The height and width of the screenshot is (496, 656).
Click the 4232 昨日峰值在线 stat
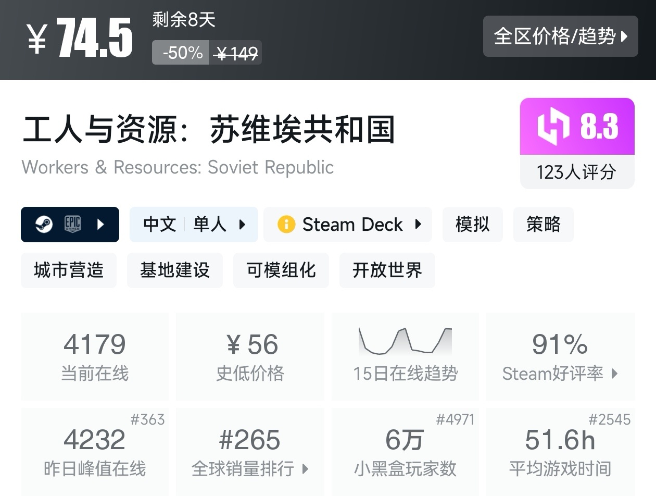[95, 452]
